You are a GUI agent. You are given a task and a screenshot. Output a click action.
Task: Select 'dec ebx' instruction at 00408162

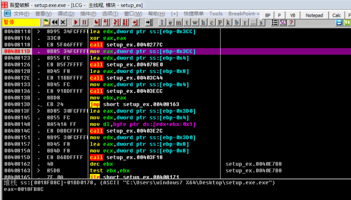[x=101, y=164]
